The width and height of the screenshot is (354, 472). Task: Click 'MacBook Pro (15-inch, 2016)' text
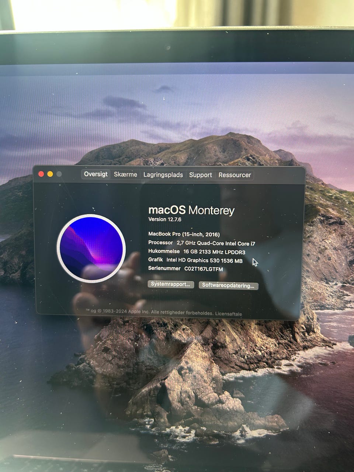(184, 234)
